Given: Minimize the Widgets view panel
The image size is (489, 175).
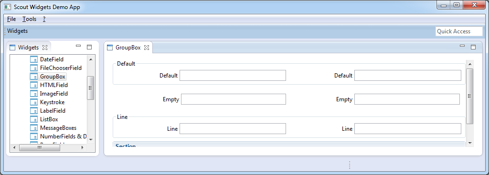Looking at the screenshot, I should (x=78, y=46).
